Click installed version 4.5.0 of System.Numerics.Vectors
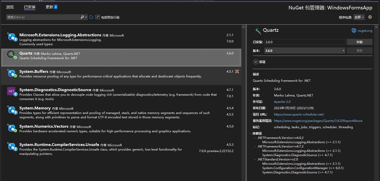 (230, 126)
